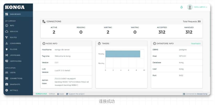Image resolution: width=215 pixels, height=105 pixels.
Task: Click the Services cloud icon
Action: [7, 32]
